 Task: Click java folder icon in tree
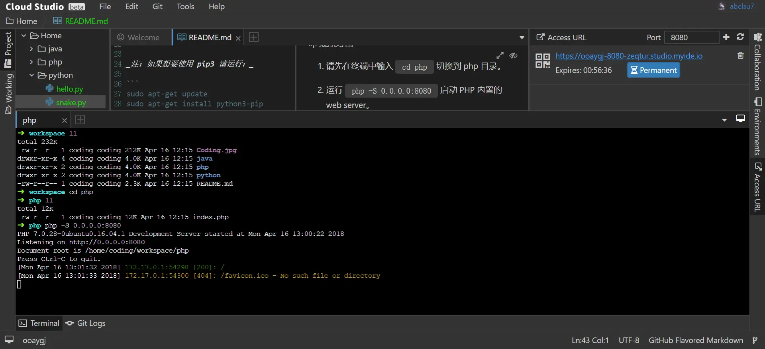pos(42,49)
